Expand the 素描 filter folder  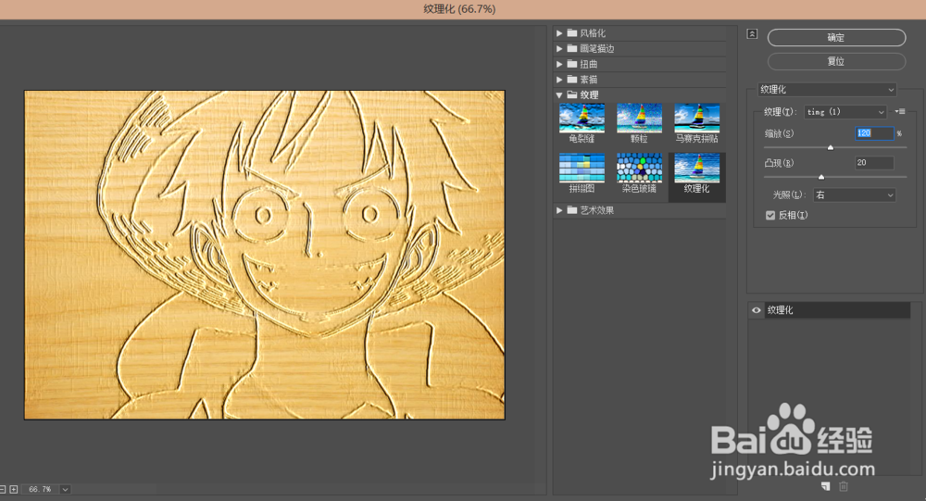coord(559,79)
